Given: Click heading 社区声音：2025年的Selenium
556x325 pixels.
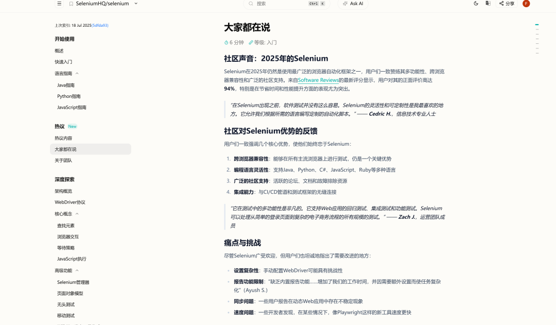Looking at the screenshot, I should [x=276, y=59].
